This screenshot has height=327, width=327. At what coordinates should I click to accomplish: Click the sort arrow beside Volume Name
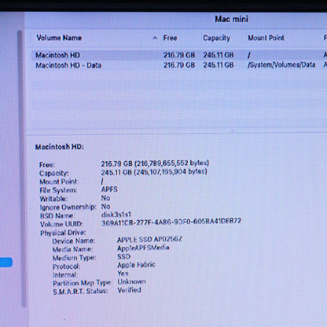coord(155,39)
